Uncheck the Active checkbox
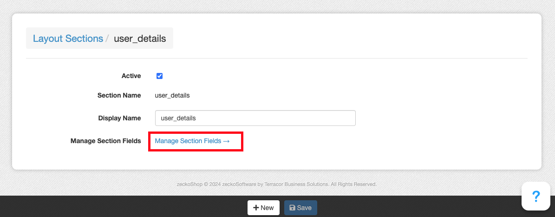Image resolution: width=555 pixels, height=217 pixels. (159, 76)
